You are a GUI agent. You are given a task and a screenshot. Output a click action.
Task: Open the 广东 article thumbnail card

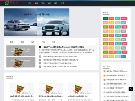pos(21,50)
